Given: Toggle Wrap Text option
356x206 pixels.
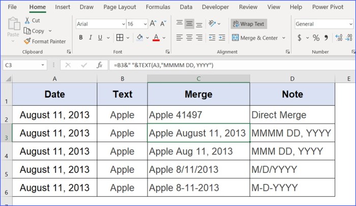Looking at the screenshot, I should pos(249,23).
